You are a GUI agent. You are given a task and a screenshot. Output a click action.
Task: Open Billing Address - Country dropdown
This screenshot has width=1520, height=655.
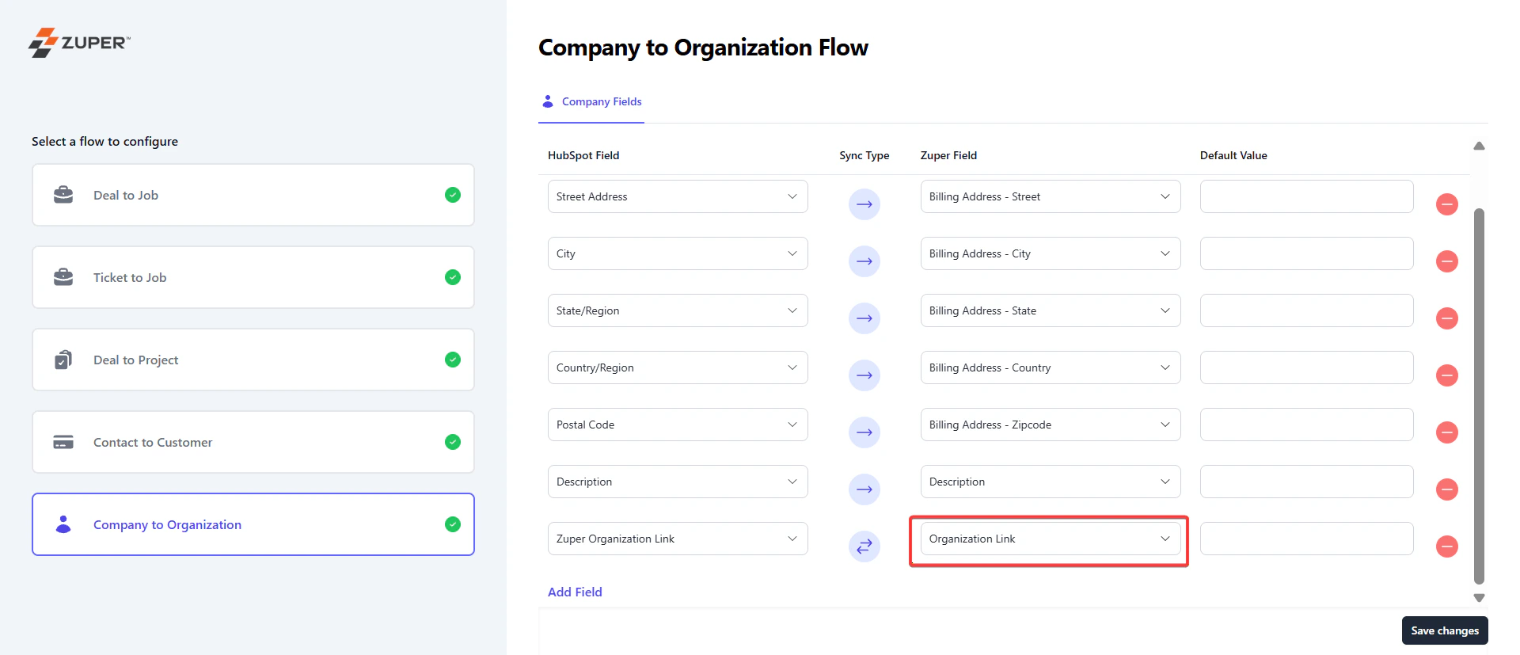coord(1050,367)
